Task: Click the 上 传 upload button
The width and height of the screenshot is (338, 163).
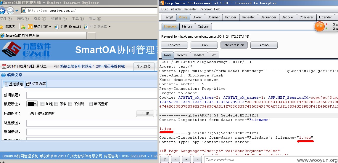Action: tap(145, 114)
